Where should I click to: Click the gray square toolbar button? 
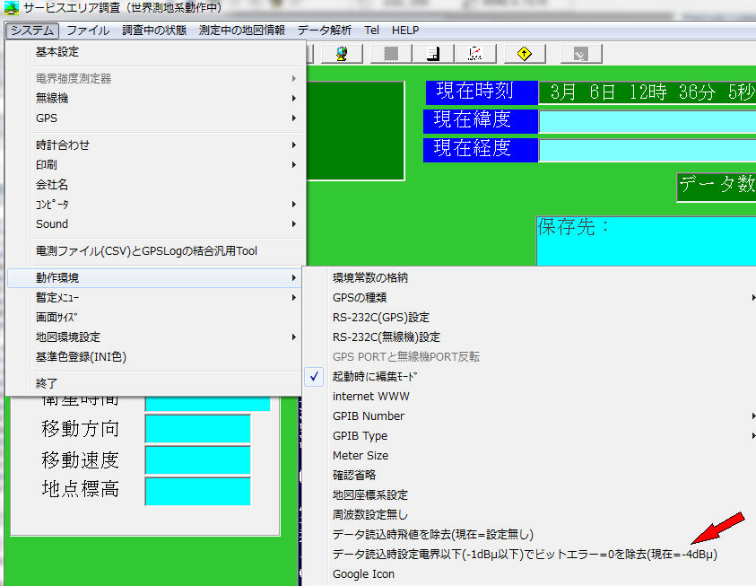tap(391, 54)
